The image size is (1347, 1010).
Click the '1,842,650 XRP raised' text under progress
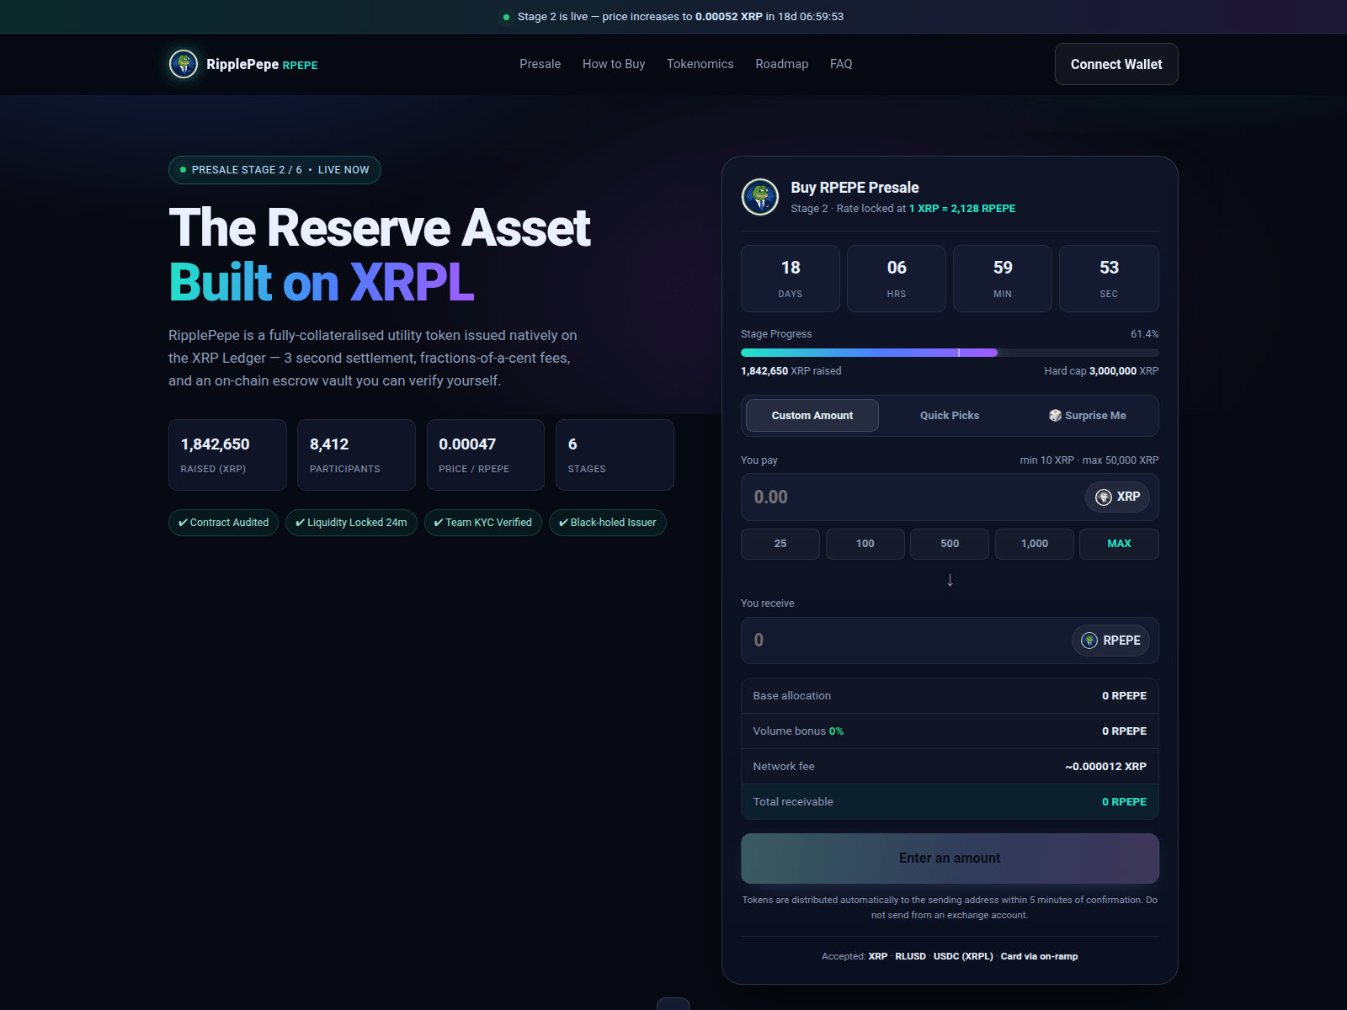click(791, 371)
